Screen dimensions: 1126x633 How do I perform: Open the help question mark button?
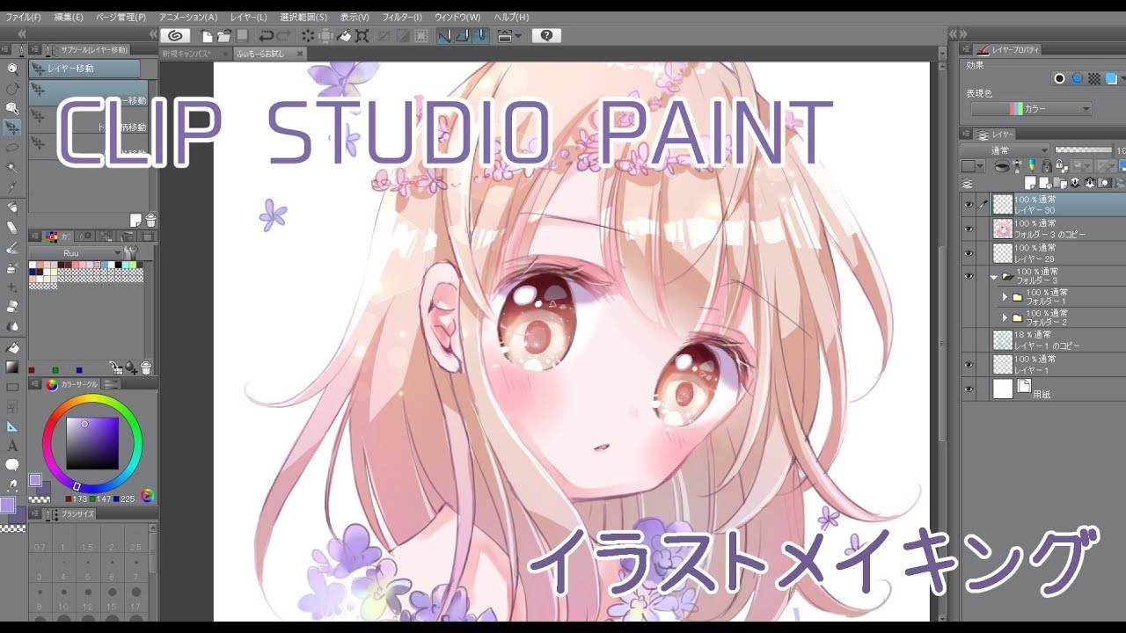tap(546, 36)
